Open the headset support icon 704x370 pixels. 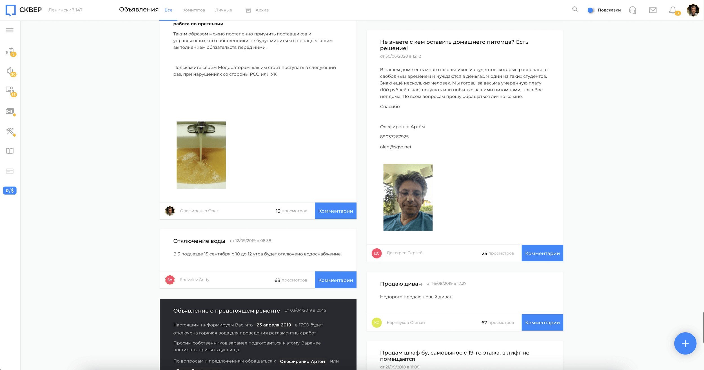[x=632, y=10]
